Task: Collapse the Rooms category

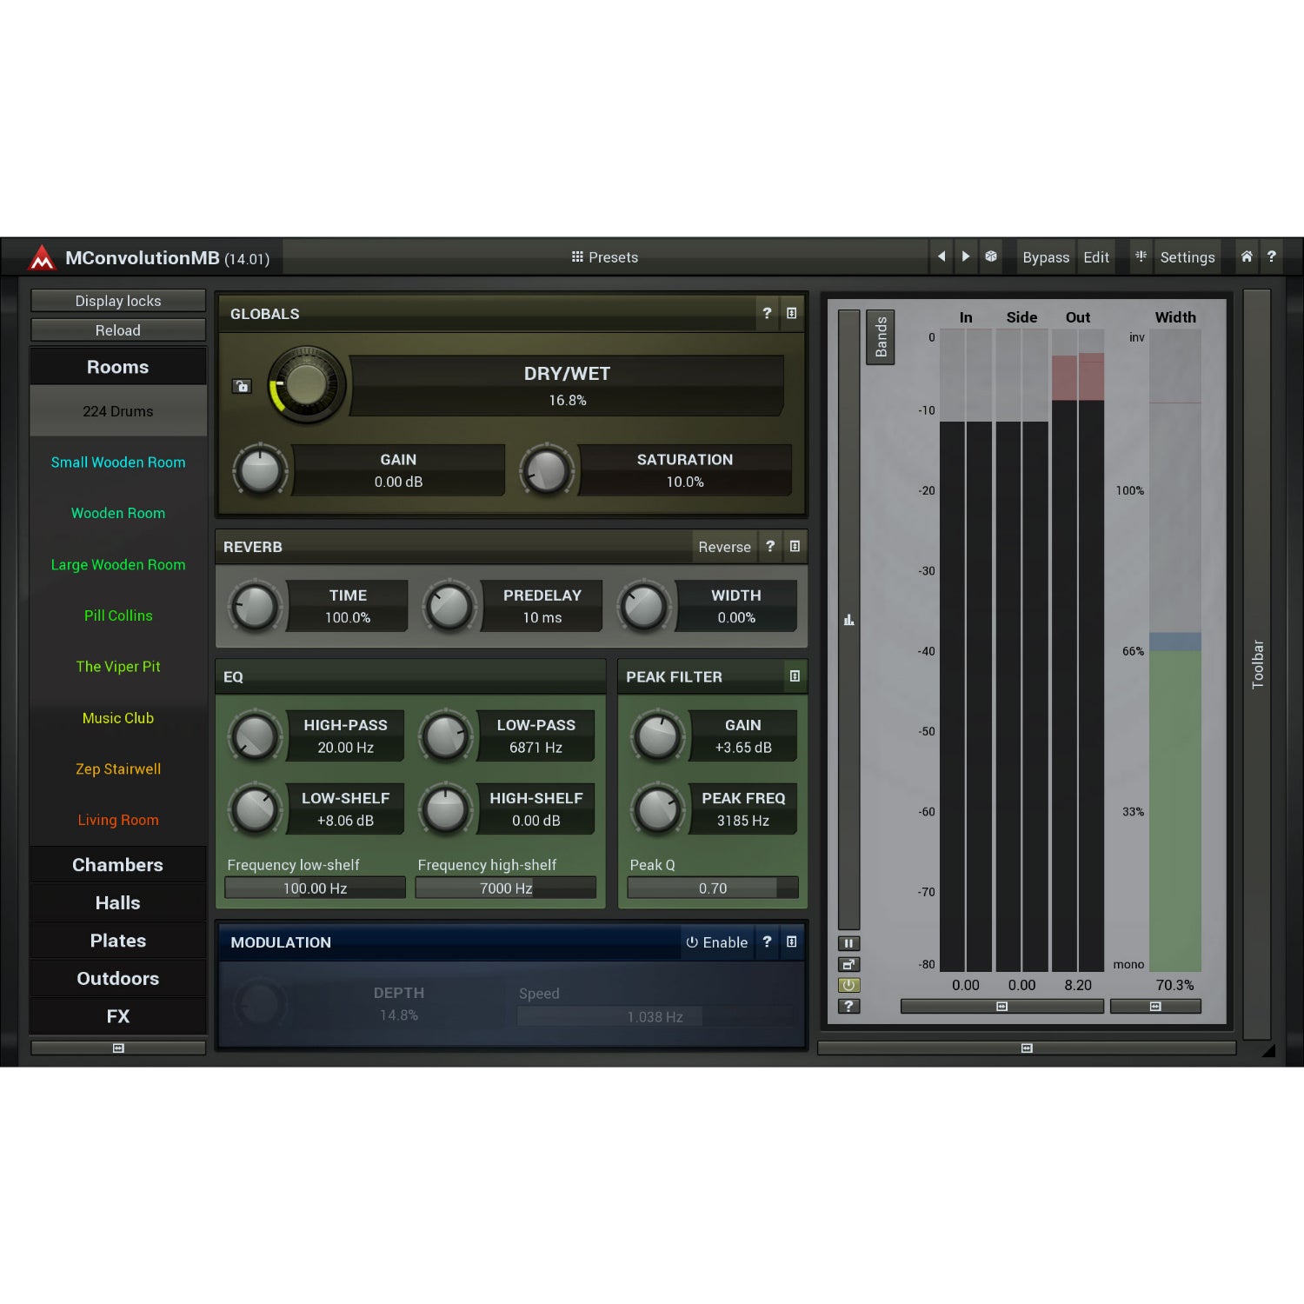Action: 118,367
